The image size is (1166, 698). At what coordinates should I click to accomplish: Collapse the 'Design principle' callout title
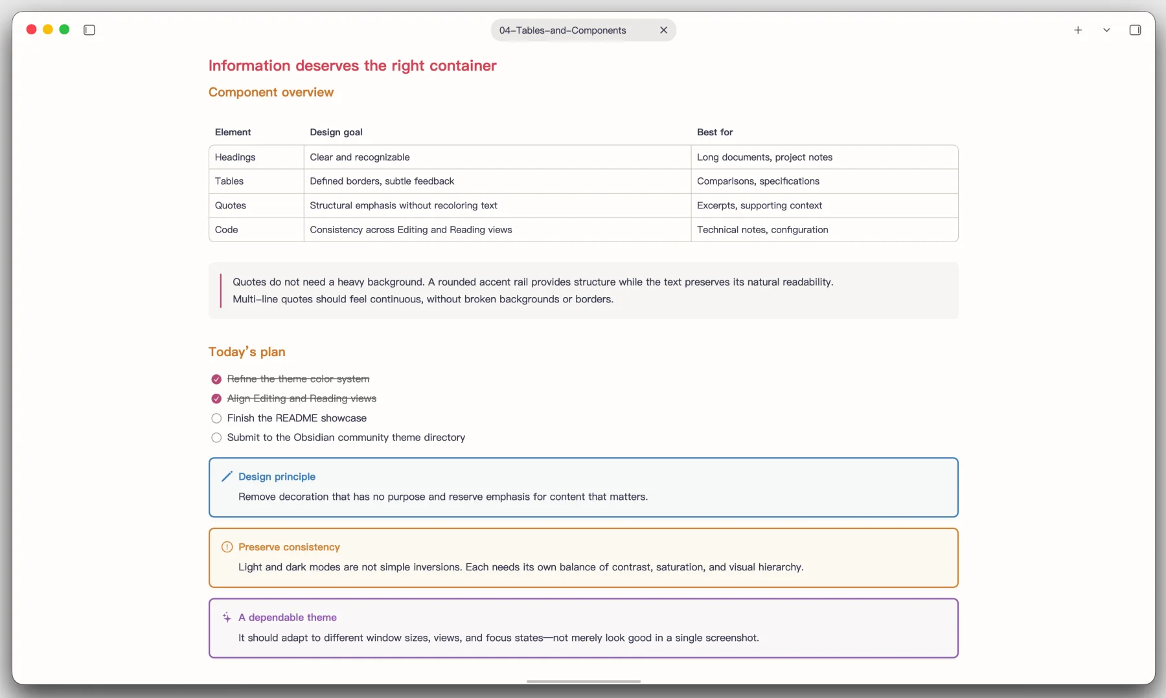pyautogui.click(x=277, y=477)
